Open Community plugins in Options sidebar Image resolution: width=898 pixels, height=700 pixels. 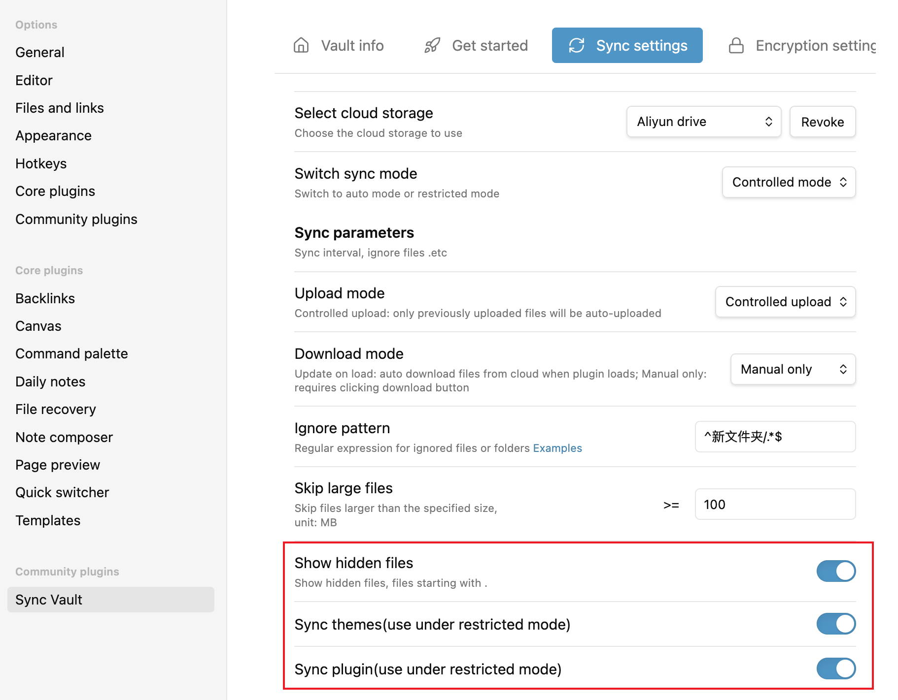76,219
